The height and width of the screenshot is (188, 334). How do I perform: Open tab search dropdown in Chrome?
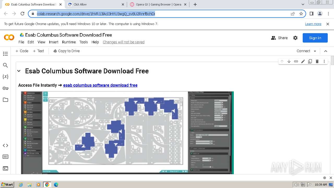tap(303, 4)
